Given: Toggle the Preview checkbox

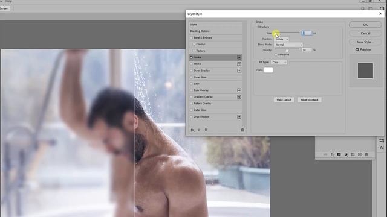Looking at the screenshot, I should [357, 49].
